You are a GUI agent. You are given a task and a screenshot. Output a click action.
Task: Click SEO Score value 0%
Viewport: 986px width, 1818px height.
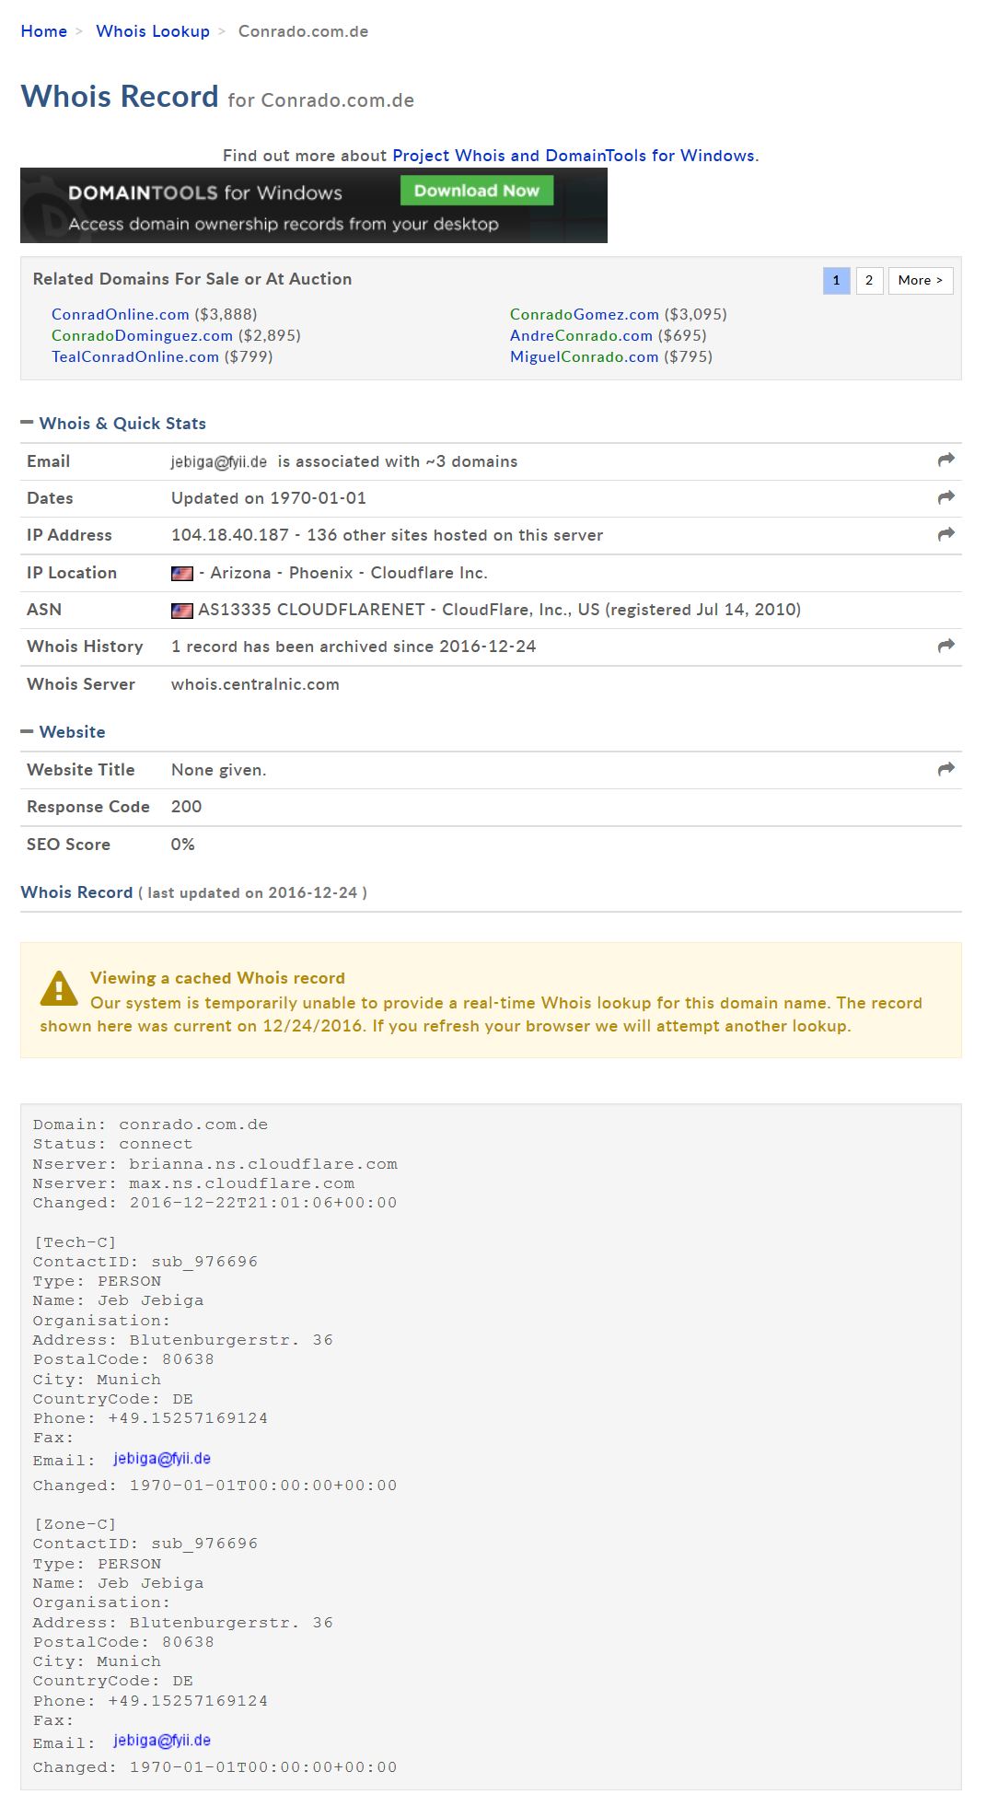click(x=182, y=845)
